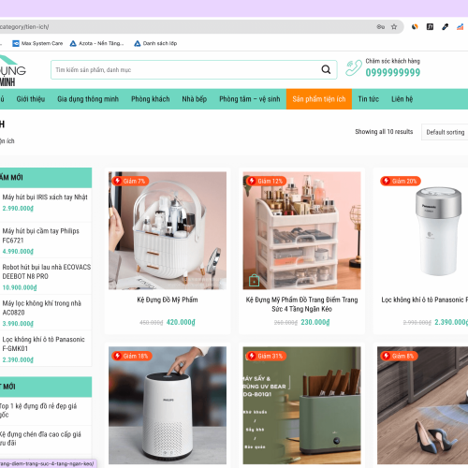
Task: Click the Giảm 31% discount badge
Action: coord(266,356)
